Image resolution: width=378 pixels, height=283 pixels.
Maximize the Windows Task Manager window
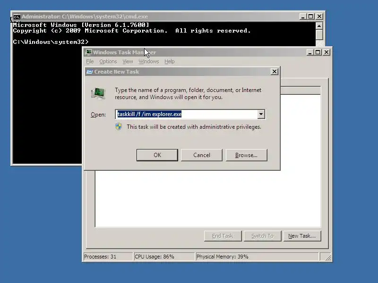(318, 52)
